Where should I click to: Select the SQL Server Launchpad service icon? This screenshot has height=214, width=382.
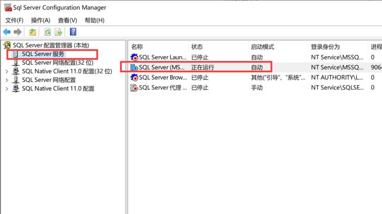[134, 57]
